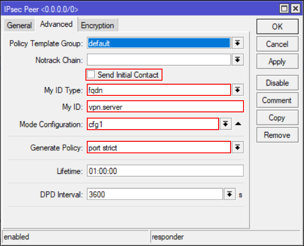Expand the Notrack Chain dropdown

point(238,60)
